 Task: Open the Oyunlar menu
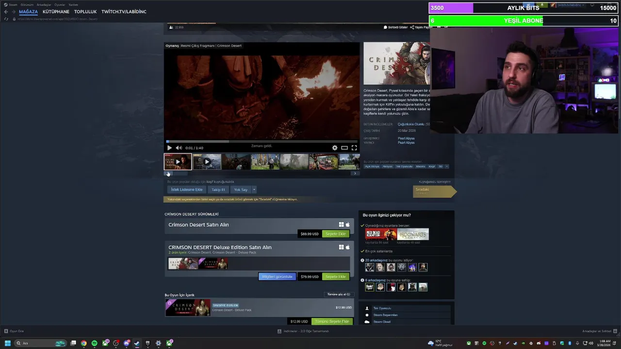[60, 4]
